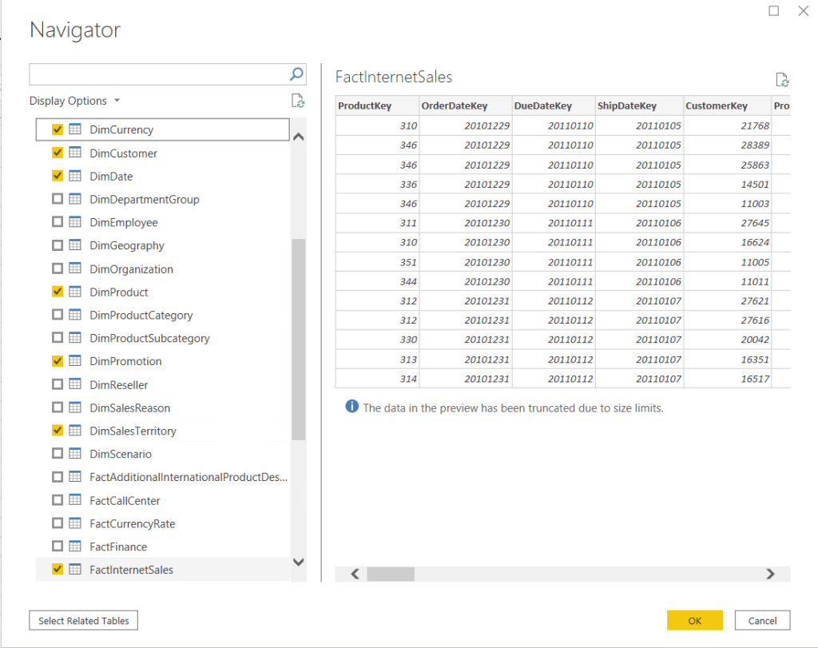The image size is (818, 648).
Task: Click the table icon next to DimScenario
Action: pyautogui.click(x=76, y=454)
